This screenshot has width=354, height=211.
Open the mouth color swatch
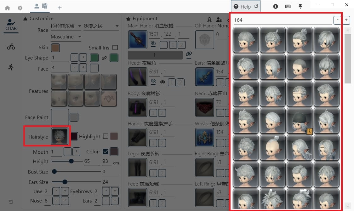point(114,152)
